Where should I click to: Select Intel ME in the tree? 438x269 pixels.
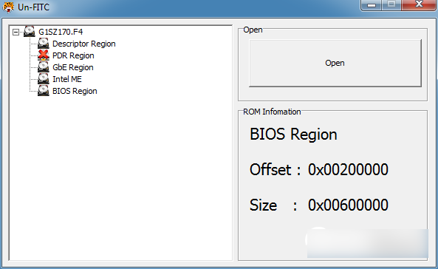67,79
